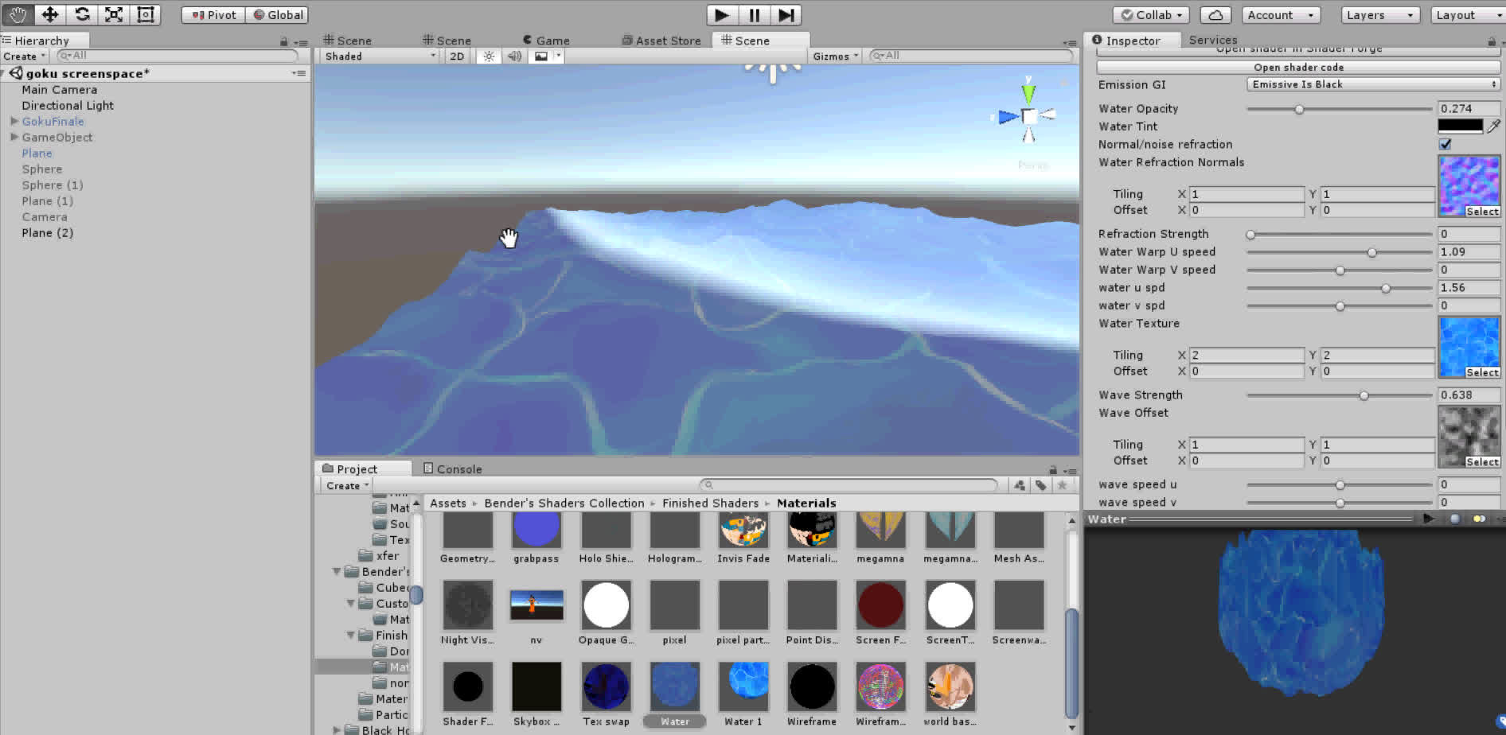Open the Console tab
The height and width of the screenshot is (735, 1506).
(x=452, y=469)
